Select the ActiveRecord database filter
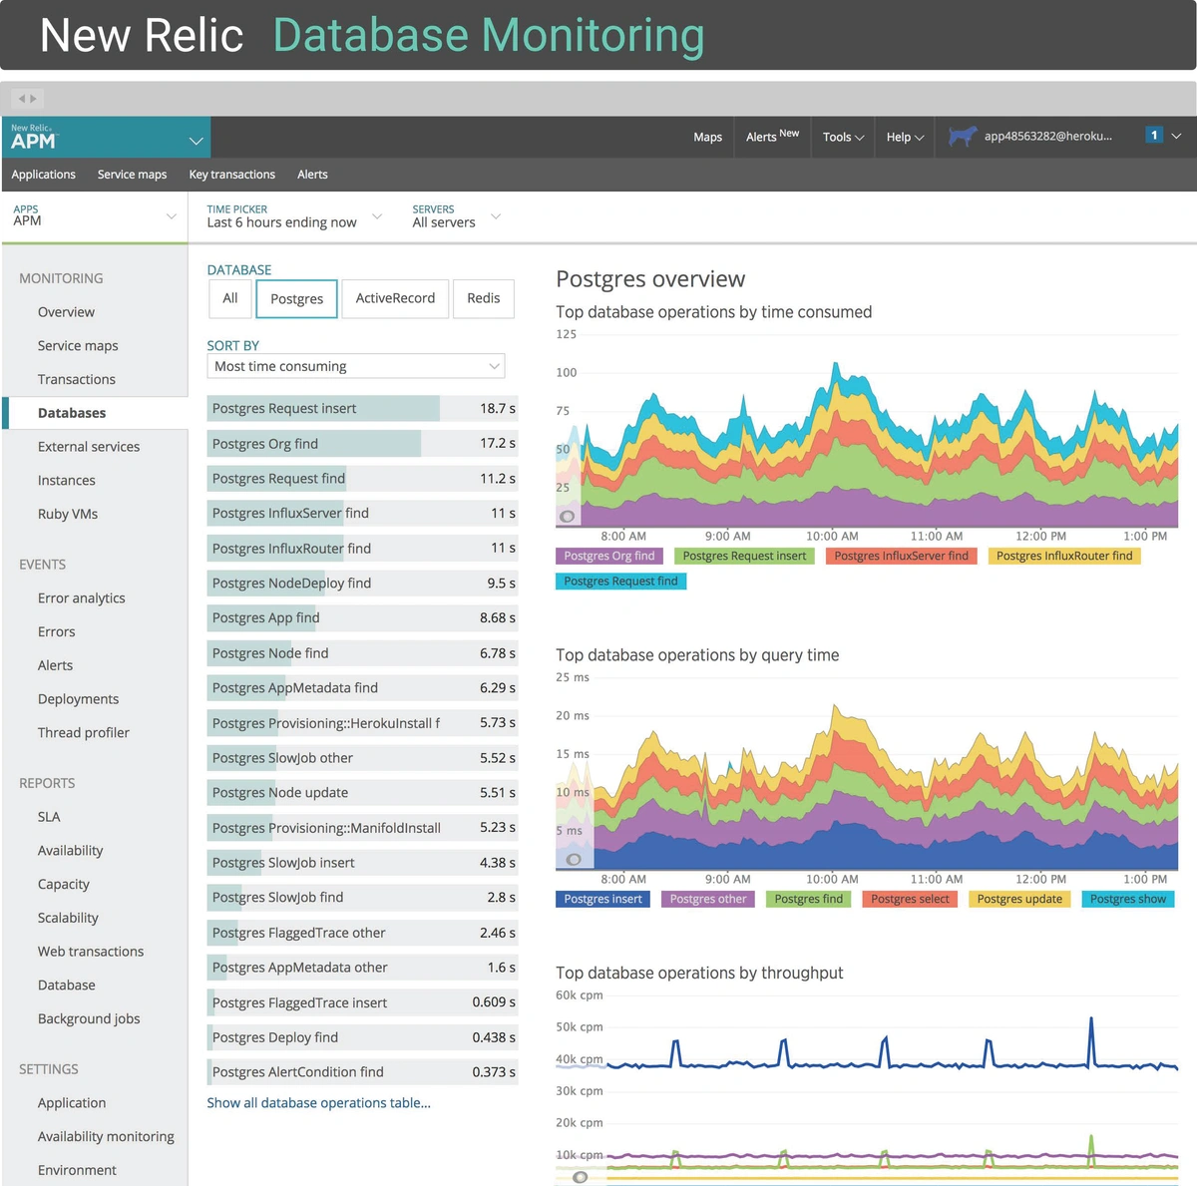This screenshot has height=1186, width=1197. point(395,298)
